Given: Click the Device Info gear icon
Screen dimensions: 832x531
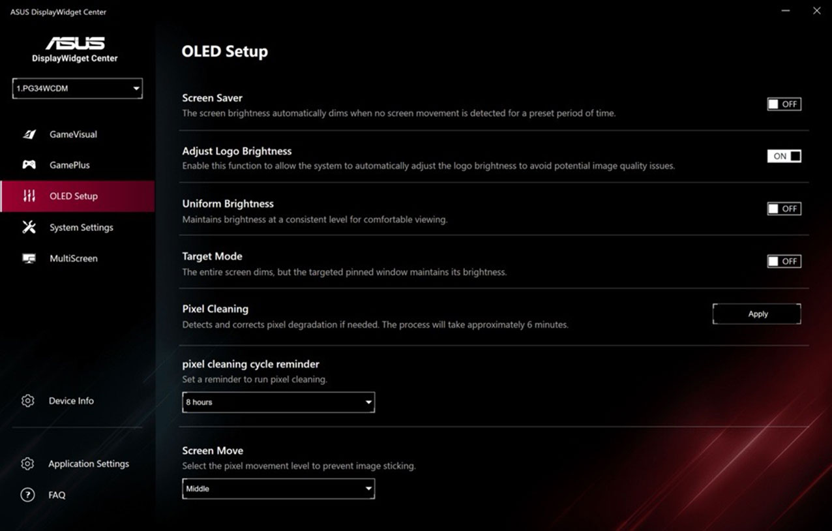Looking at the screenshot, I should point(27,401).
